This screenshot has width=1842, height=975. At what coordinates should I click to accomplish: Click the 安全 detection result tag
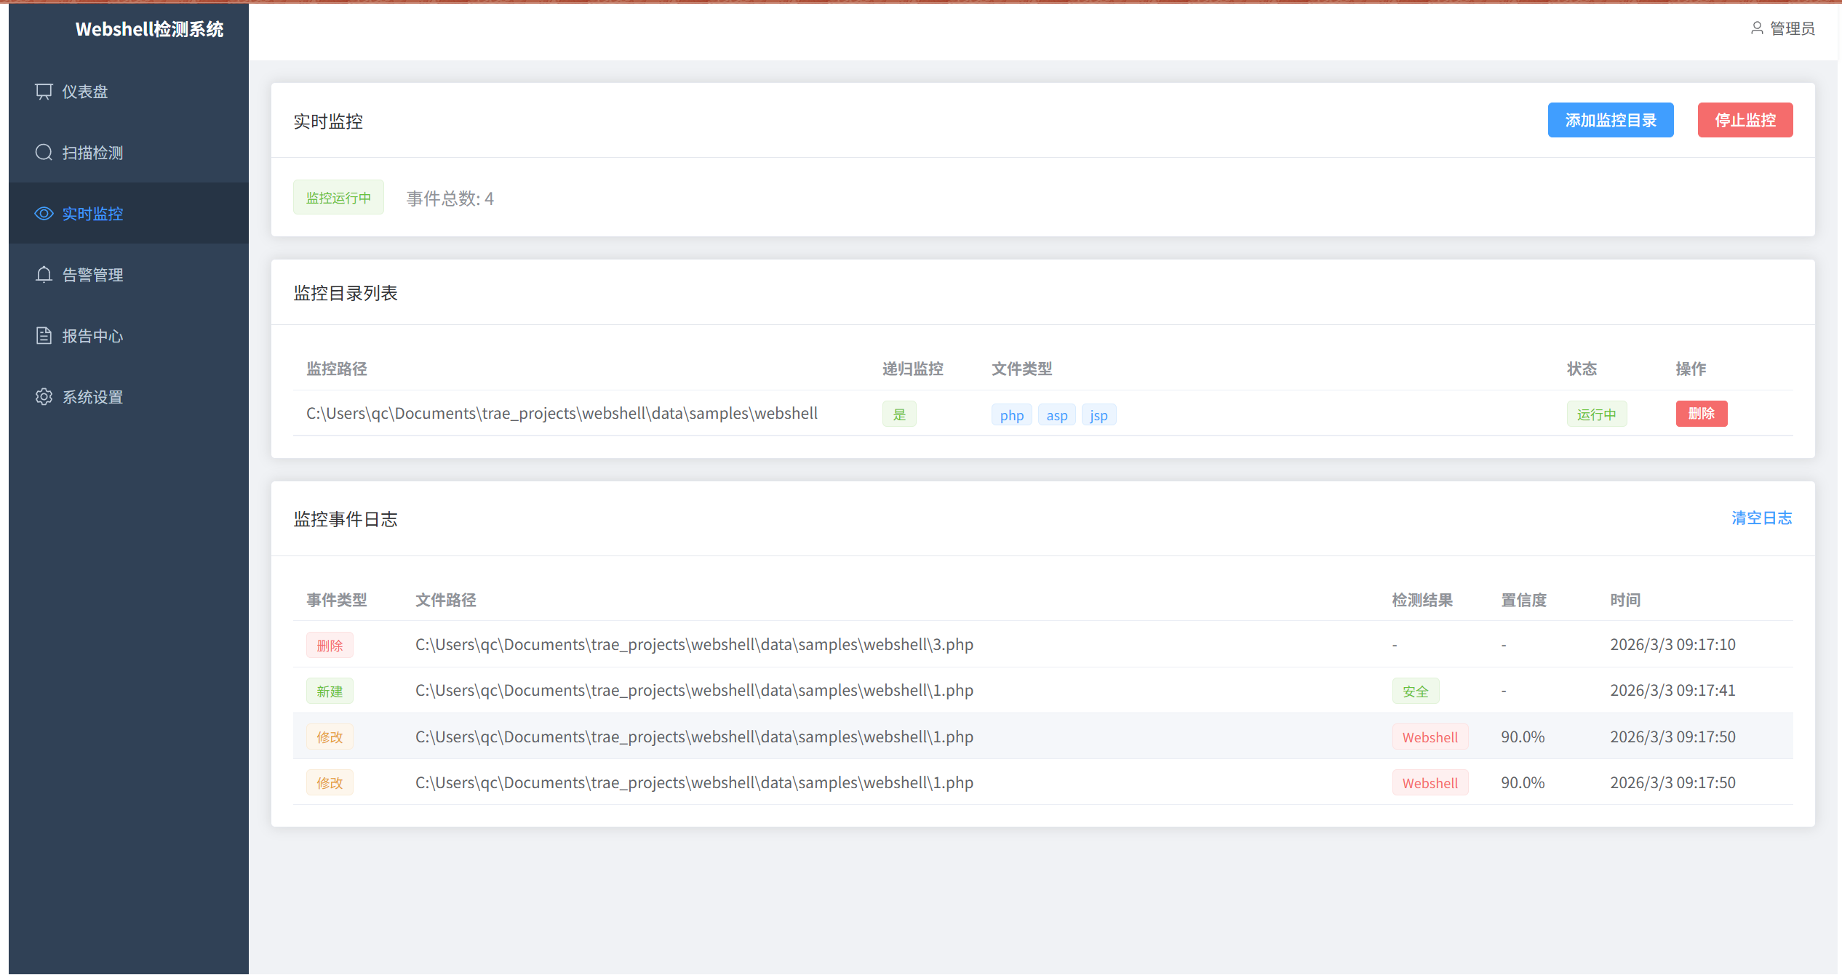1415,691
